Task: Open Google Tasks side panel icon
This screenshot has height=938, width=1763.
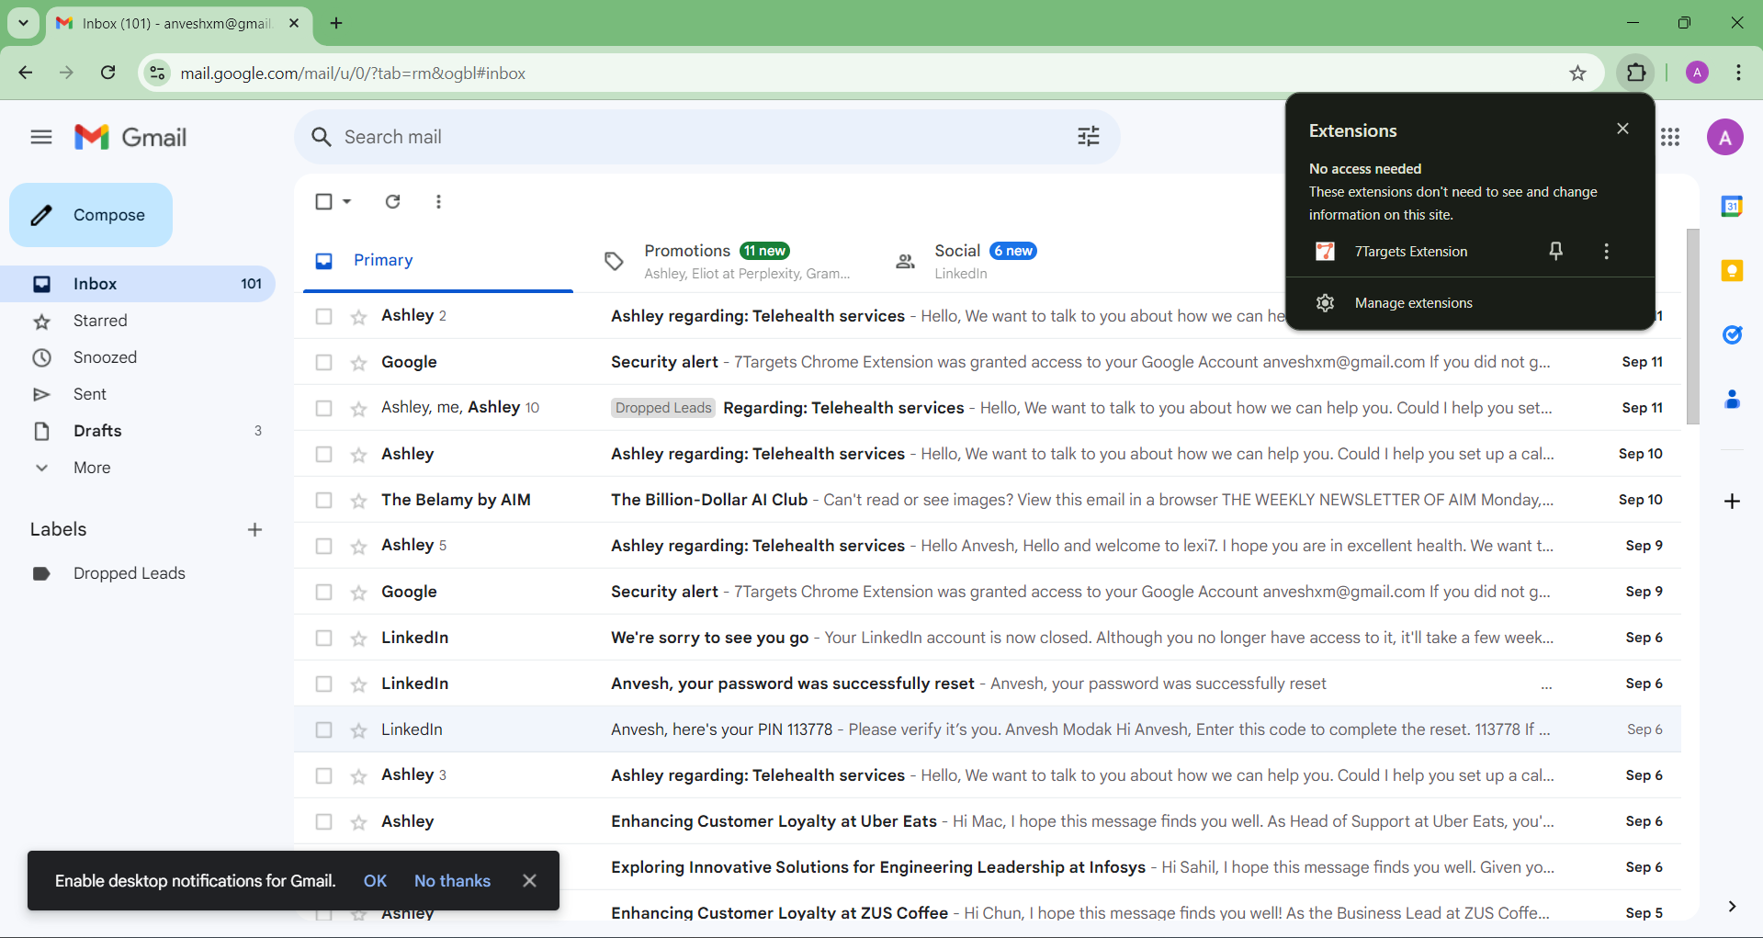Action: pos(1732,335)
